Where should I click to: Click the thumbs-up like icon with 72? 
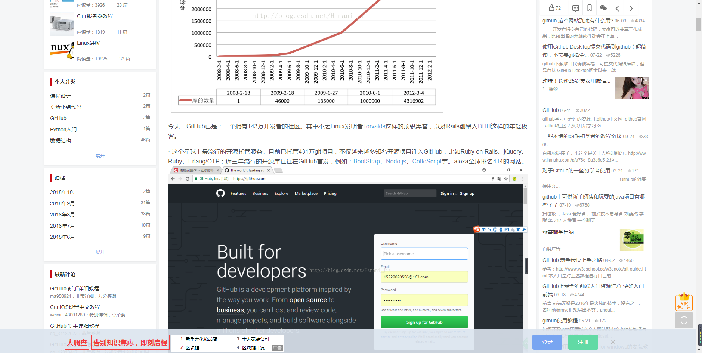[x=554, y=8]
